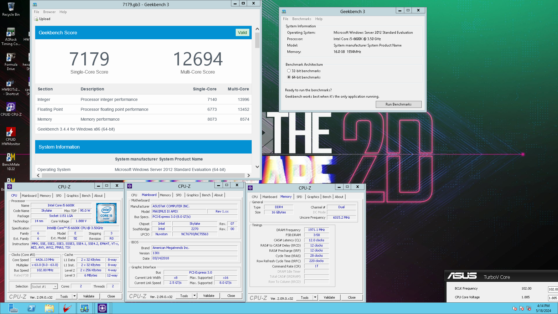Viewport: 558px width, 314px height.
Task: Click the BCLK Frequency 102.00 input field
Action: (553, 289)
